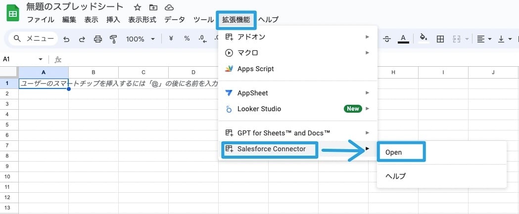Expand the アドオン submenu
Image resolution: width=519 pixels, height=214 pixels.
(297, 37)
